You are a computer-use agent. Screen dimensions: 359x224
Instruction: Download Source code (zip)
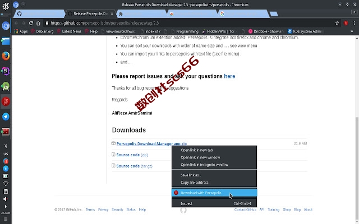point(132,155)
